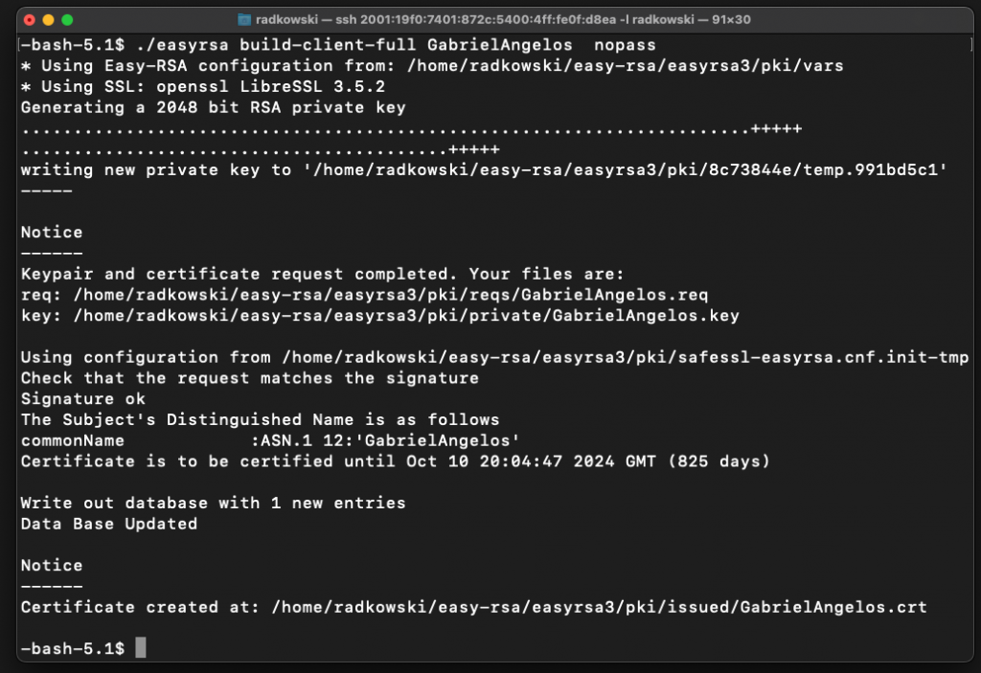Screen dimensions: 981x673
Task: Click the 'Signature ok' line
Action: click(x=82, y=399)
